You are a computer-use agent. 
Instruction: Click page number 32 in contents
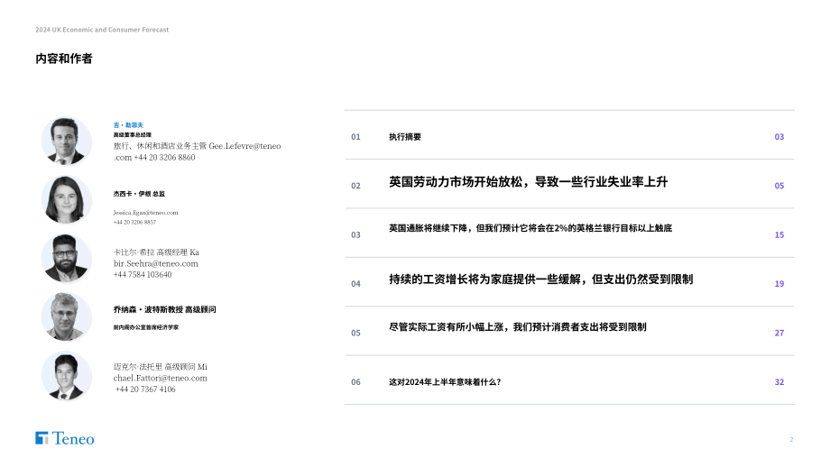click(x=779, y=382)
